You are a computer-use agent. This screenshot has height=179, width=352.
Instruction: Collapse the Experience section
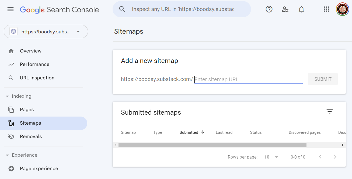click(x=7, y=155)
